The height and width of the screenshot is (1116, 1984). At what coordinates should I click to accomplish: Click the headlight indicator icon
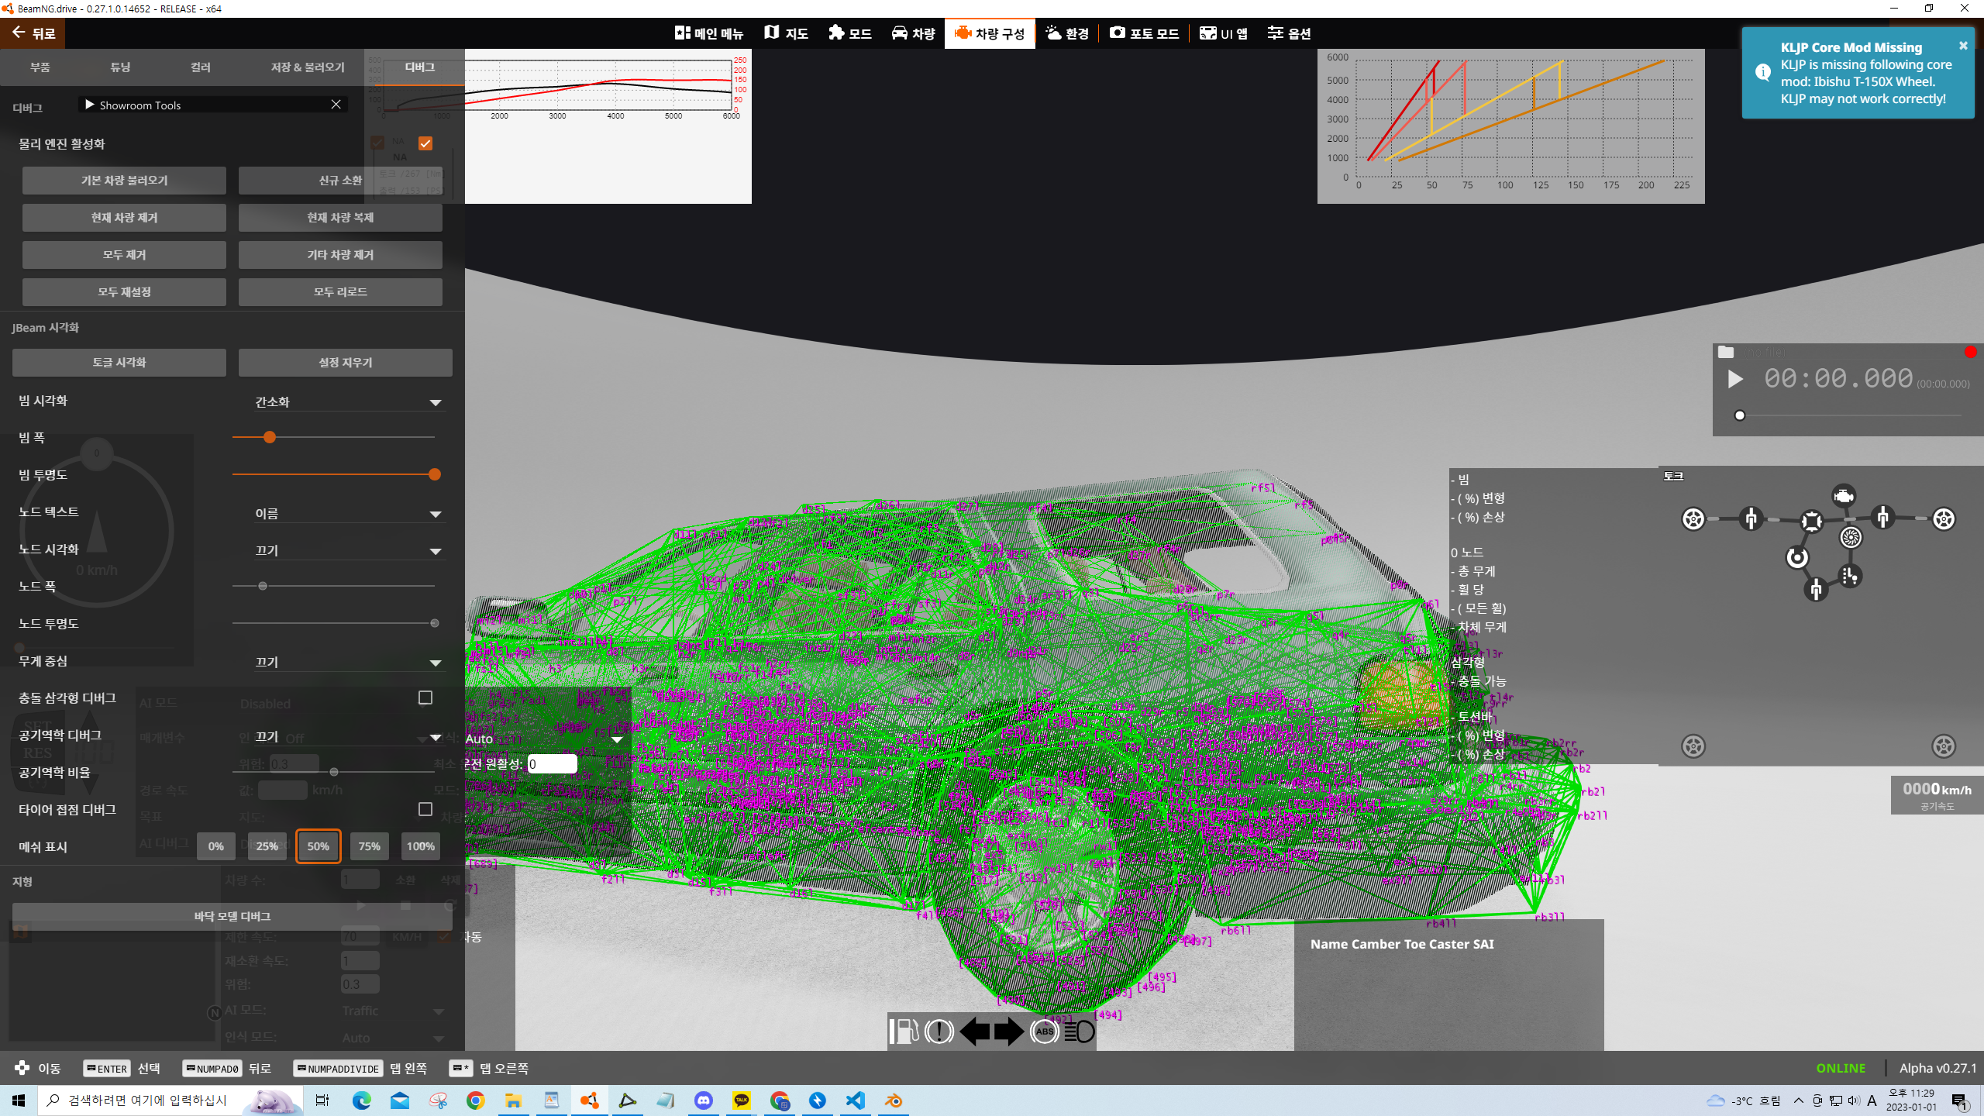pyautogui.click(x=1079, y=1032)
